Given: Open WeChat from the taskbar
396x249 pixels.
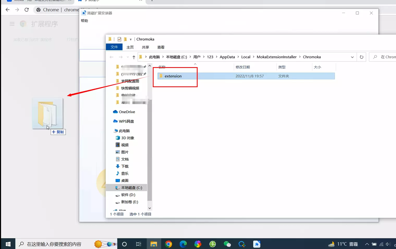Looking at the screenshot, I should [x=227, y=244].
